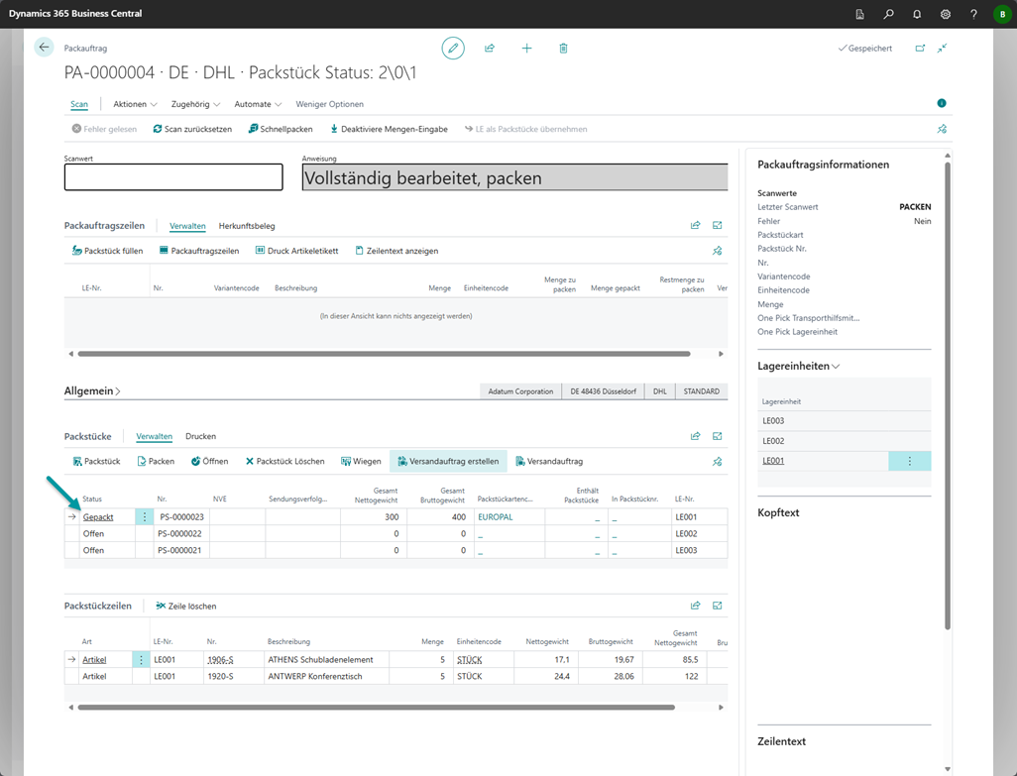Open page in new window icon
This screenshot has height=776, width=1017.
pyautogui.click(x=920, y=48)
